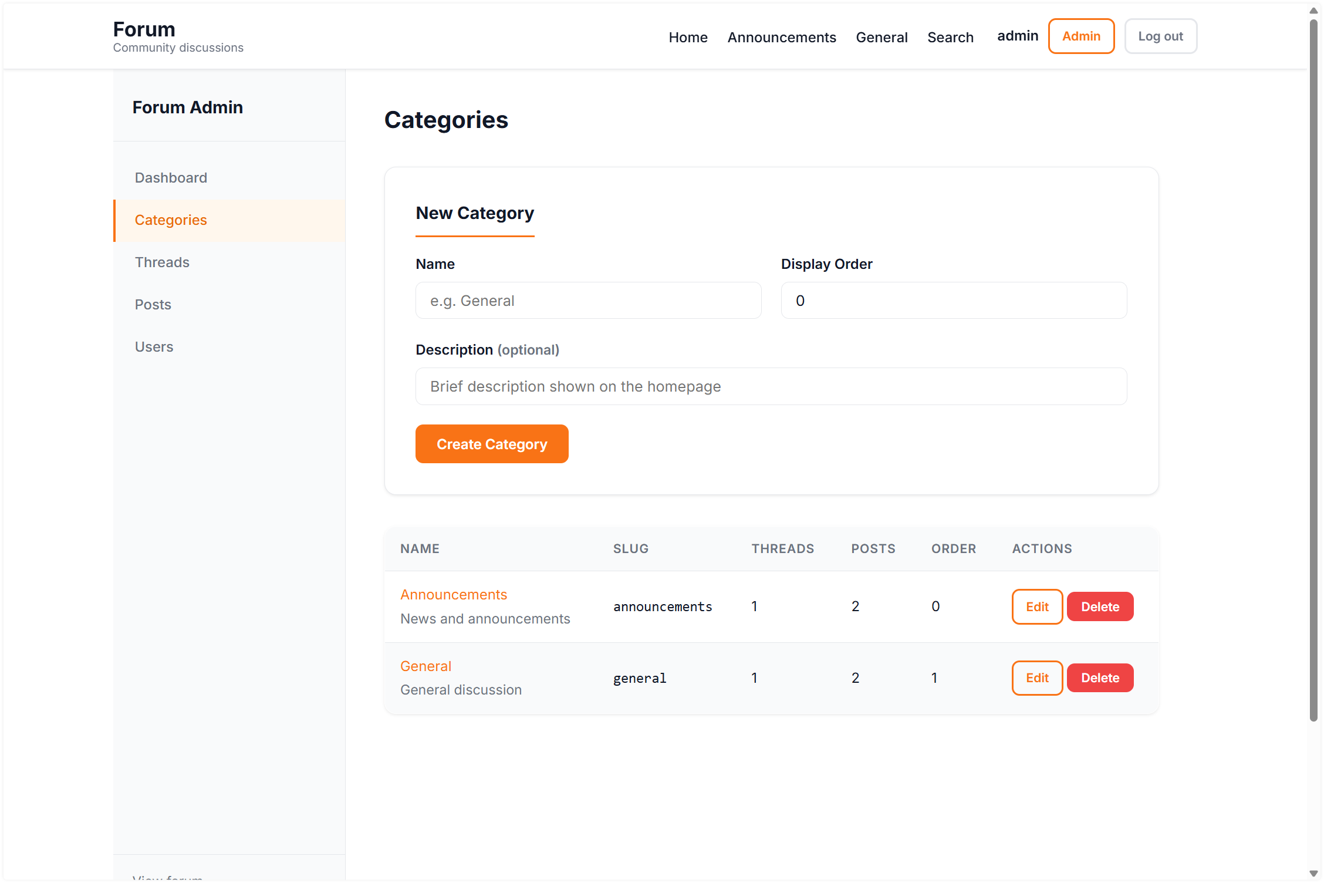Delete the General category
Viewport: 1324px width, 883px height.
(1099, 678)
